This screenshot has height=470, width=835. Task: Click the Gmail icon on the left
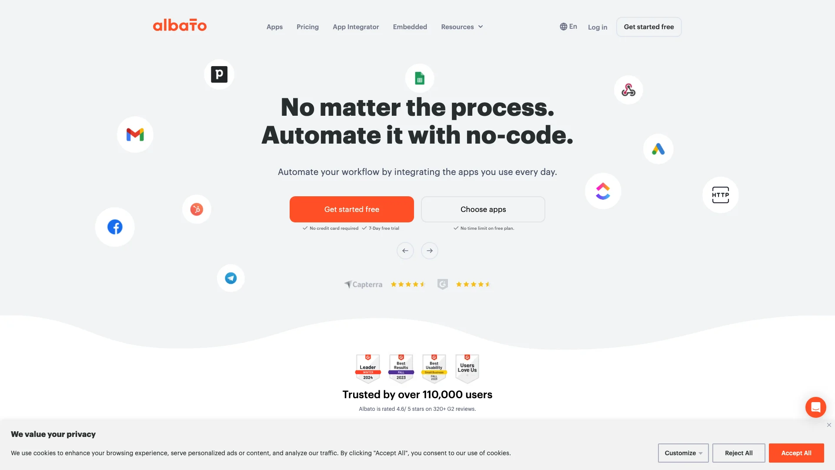[135, 134]
